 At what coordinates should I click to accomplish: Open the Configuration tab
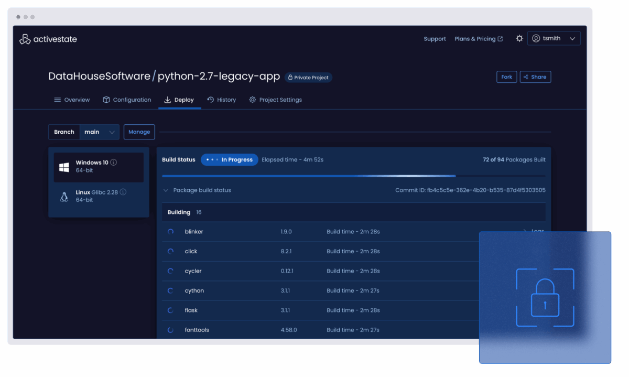127,100
